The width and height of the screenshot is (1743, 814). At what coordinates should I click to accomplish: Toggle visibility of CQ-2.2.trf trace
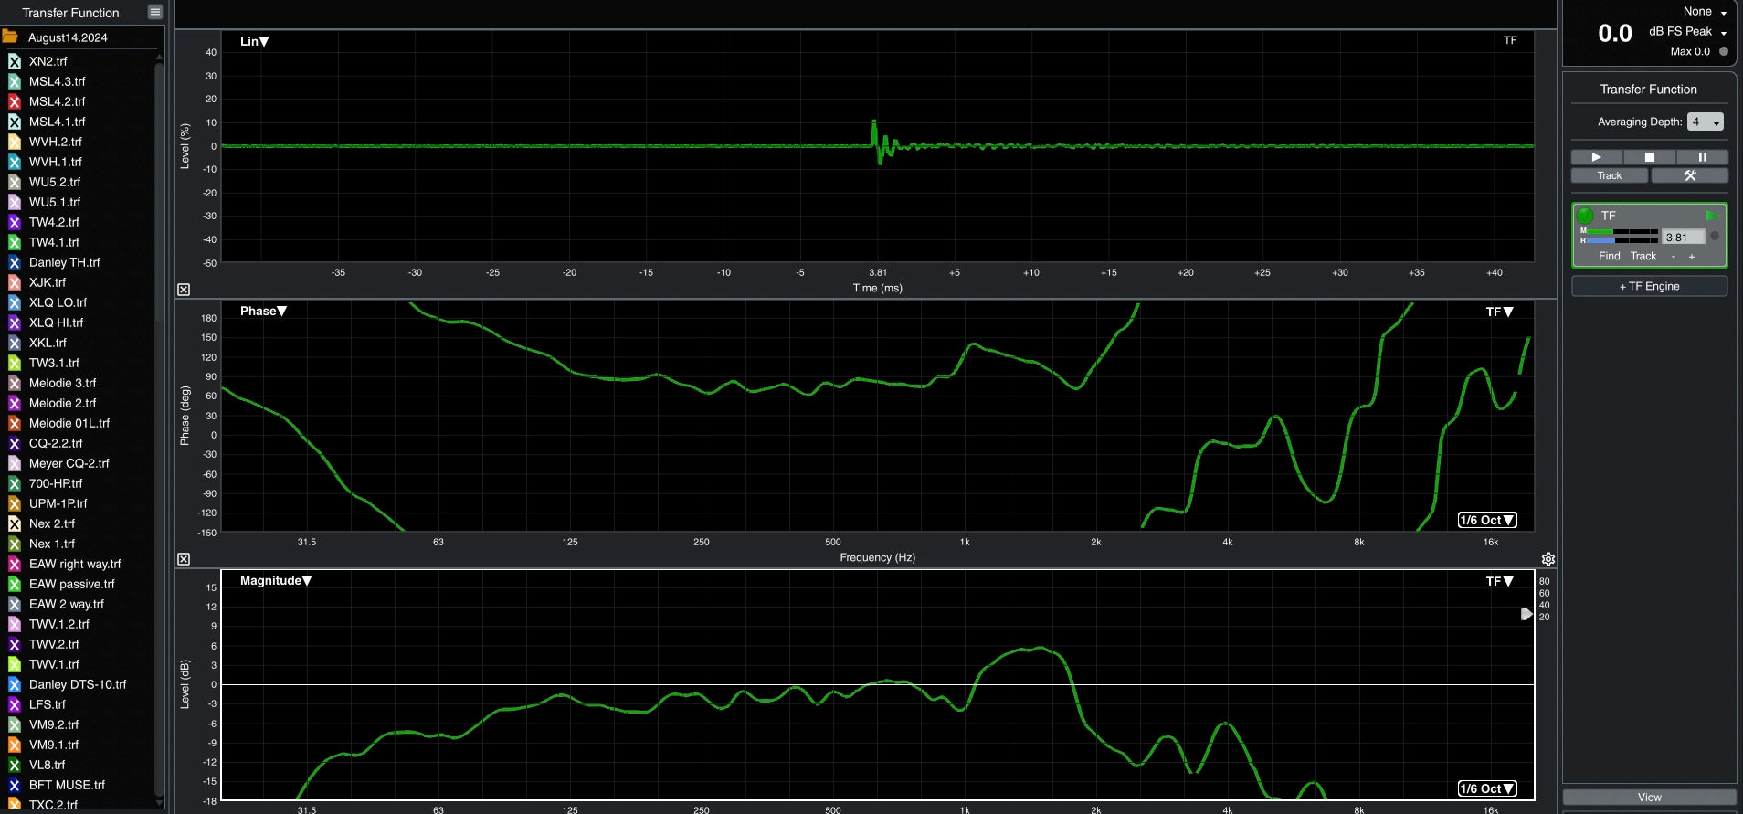(x=15, y=443)
